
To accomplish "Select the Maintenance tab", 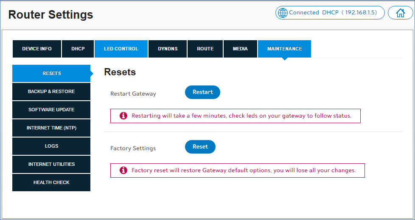I will point(284,49).
